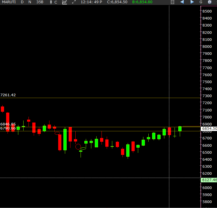Select the small green ellipse annotation
The width and height of the screenshot is (217, 208).
tap(83, 148)
